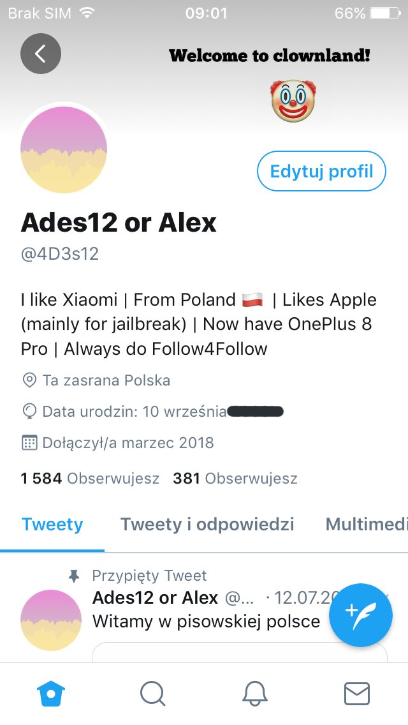
Task: Tap the location pin icon
Action: [29, 380]
